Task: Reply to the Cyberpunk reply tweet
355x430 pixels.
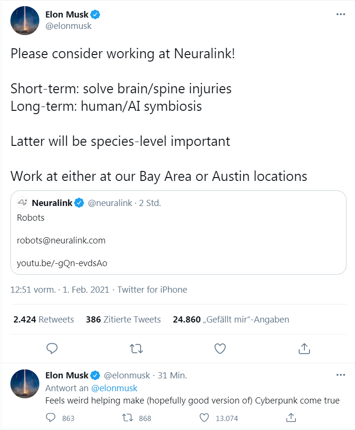Action: [x=51, y=418]
